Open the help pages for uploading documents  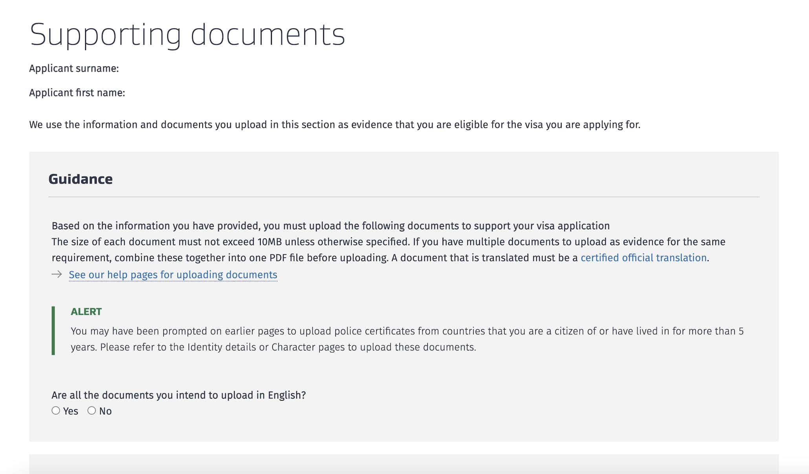(x=173, y=275)
